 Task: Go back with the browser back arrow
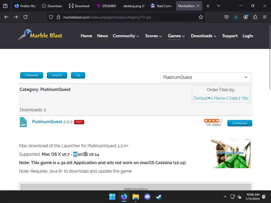6,17
